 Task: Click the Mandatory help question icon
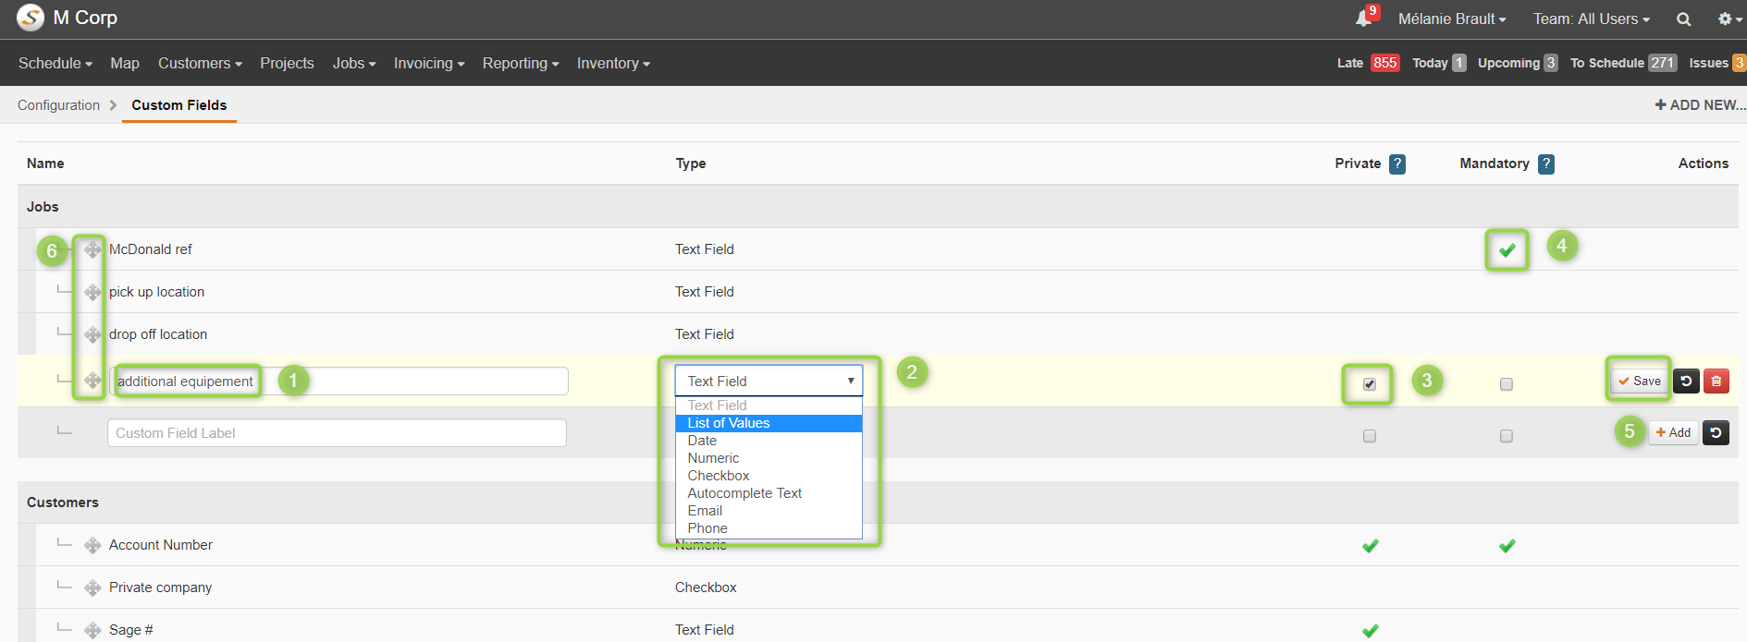tap(1546, 164)
